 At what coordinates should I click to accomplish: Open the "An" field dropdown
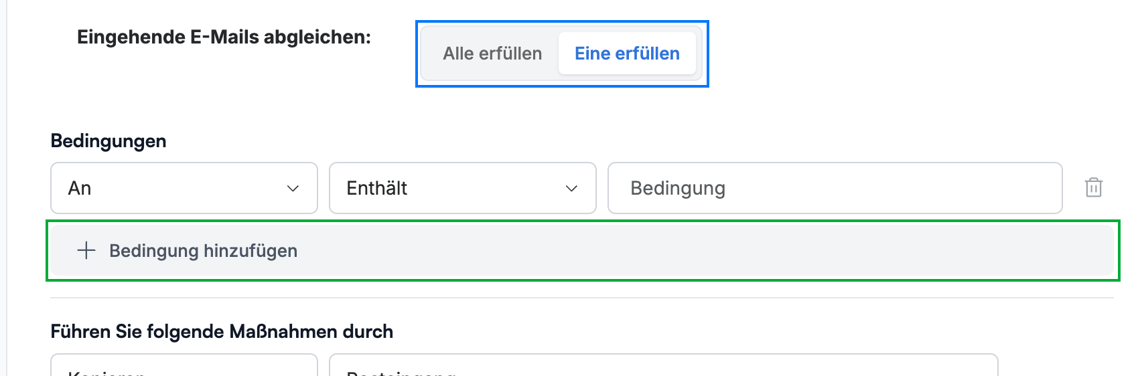(x=184, y=188)
